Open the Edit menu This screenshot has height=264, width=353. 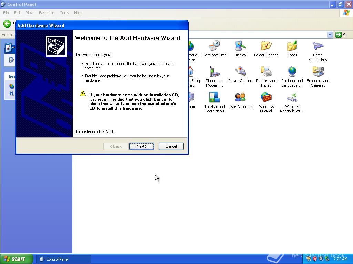tap(17, 13)
